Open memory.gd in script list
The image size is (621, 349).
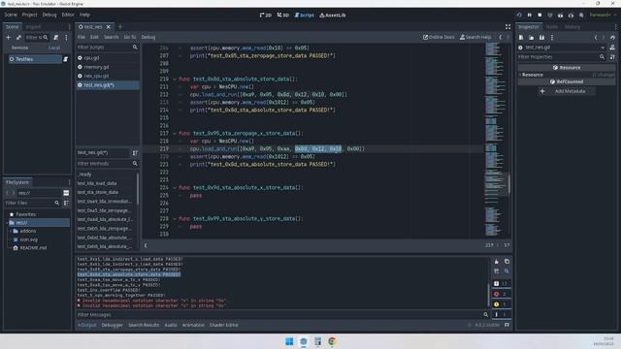[96, 67]
